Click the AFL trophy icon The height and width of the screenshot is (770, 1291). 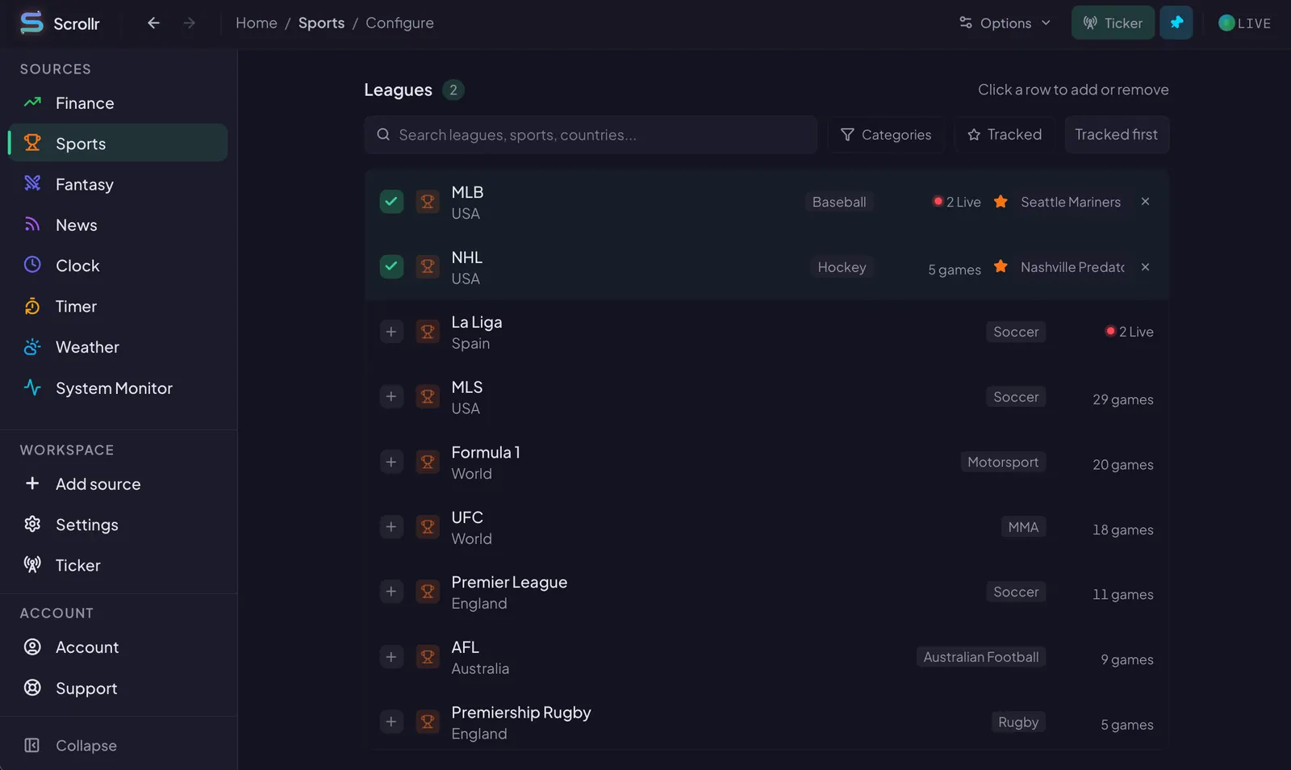click(x=428, y=657)
